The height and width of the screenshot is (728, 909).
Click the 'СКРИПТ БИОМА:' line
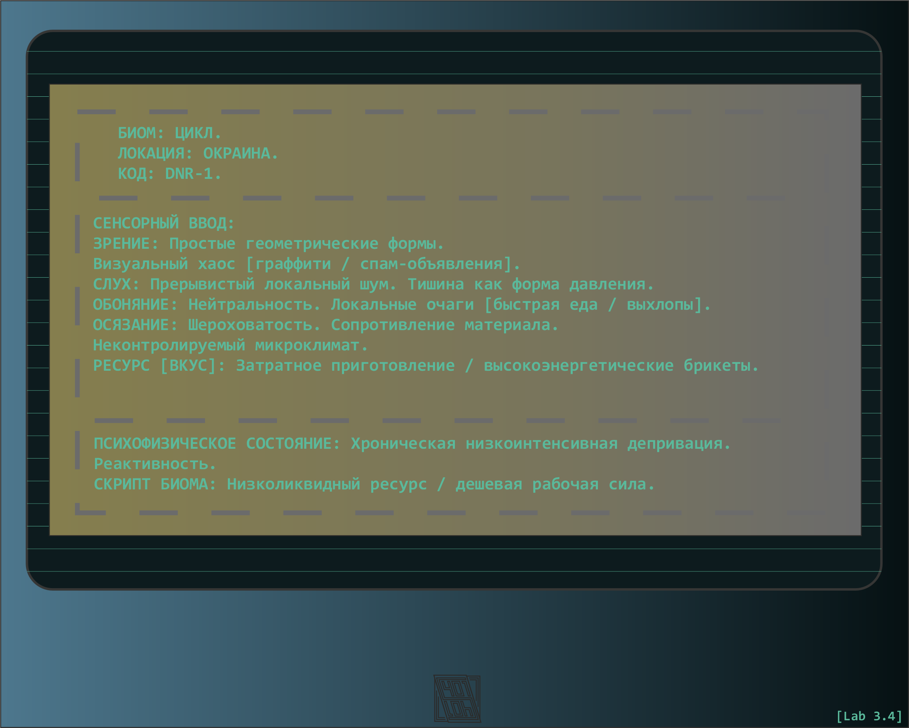(x=374, y=485)
